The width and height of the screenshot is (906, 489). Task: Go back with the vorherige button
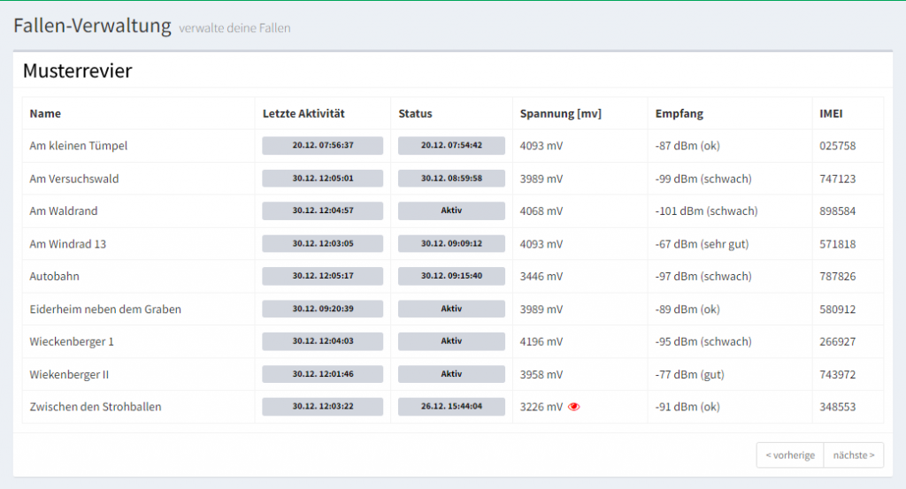click(x=790, y=455)
